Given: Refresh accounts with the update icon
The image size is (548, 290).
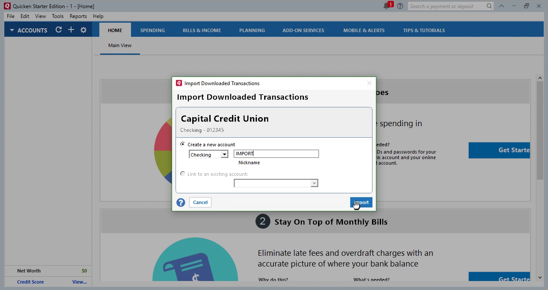Looking at the screenshot, I should tap(59, 30).
